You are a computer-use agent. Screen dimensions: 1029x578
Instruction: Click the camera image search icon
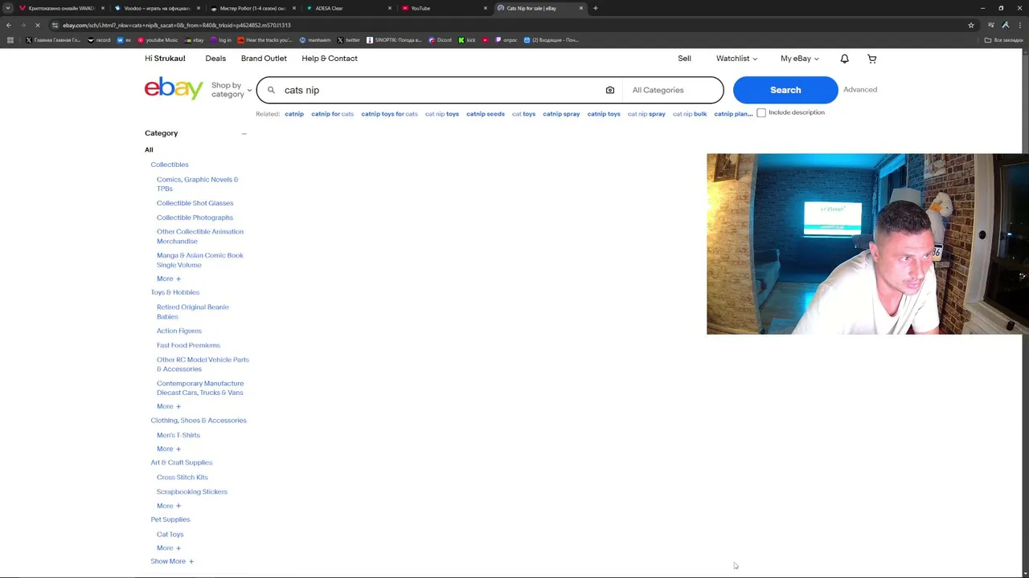tap(609, 90)
